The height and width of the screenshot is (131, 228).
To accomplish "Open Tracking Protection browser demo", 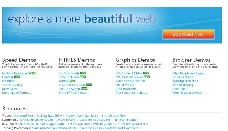I will tap(185, 81).
